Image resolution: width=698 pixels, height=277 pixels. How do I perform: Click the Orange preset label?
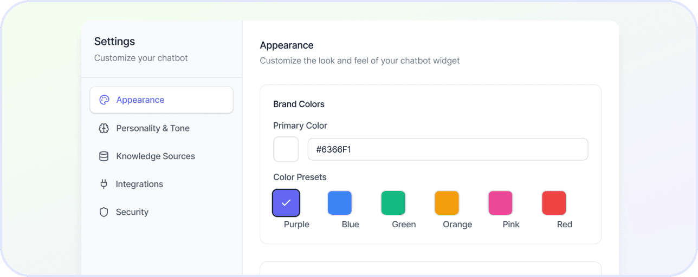click(457, 225)
